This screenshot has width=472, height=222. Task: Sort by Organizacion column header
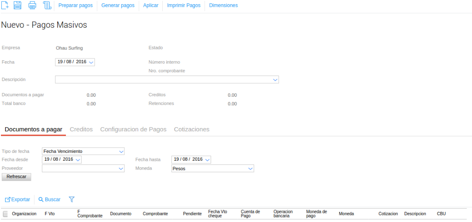click(24, 214)
